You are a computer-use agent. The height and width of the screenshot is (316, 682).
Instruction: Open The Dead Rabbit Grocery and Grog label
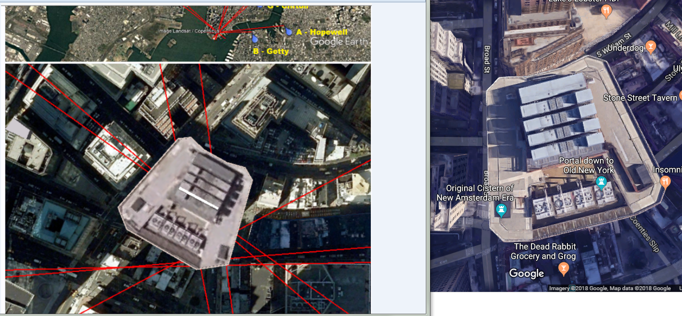pos(543,251)
